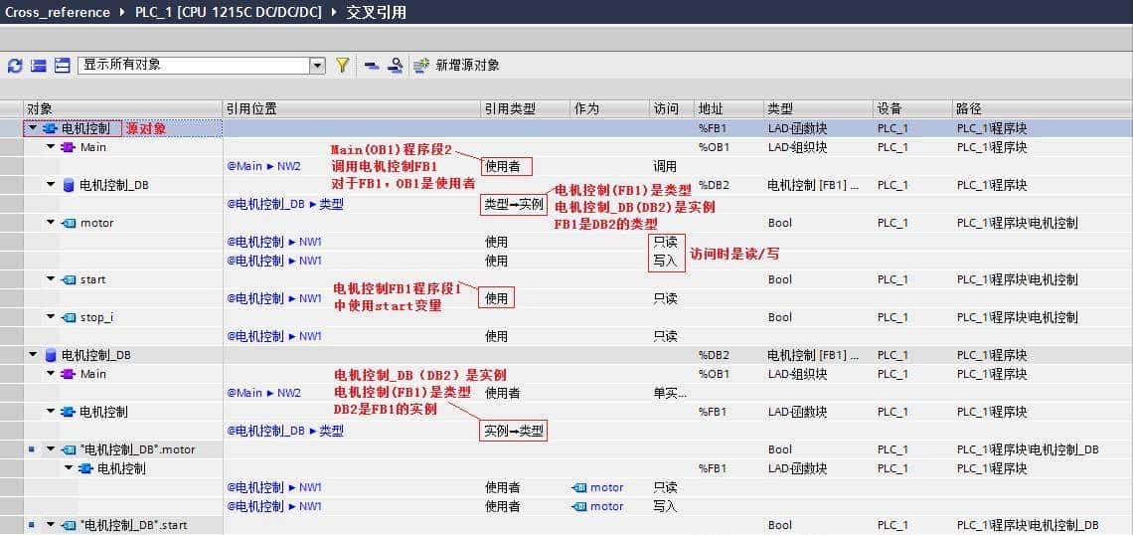Click the 路径 column header
1133x535 pixels.
click(x=968, y=108)
